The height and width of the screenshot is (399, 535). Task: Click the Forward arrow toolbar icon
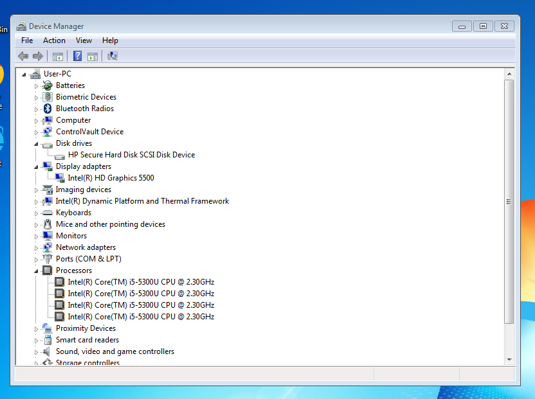pos(38,56)
